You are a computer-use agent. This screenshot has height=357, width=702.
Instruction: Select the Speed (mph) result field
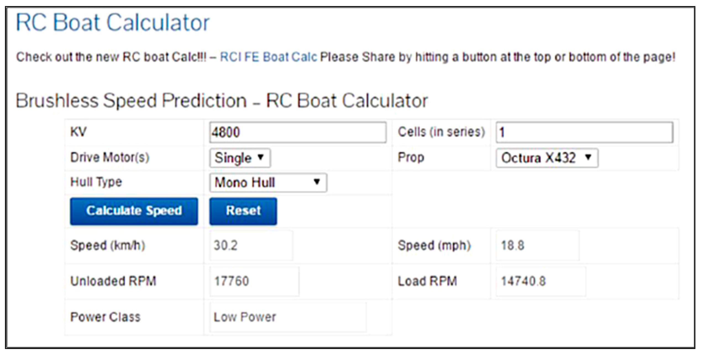coord(537,245)
